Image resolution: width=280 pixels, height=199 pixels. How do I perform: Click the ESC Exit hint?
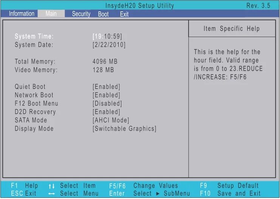tap(23, 193)
